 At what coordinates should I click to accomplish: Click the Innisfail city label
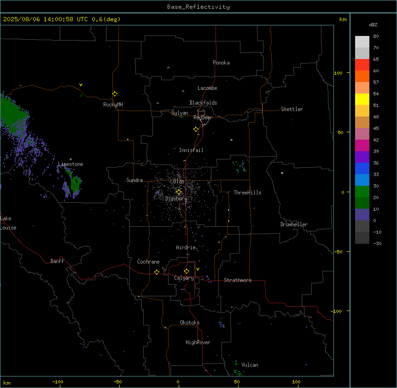coord(191,150)
